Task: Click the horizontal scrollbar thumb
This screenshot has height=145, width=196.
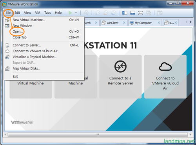Action: pos(98,134)
